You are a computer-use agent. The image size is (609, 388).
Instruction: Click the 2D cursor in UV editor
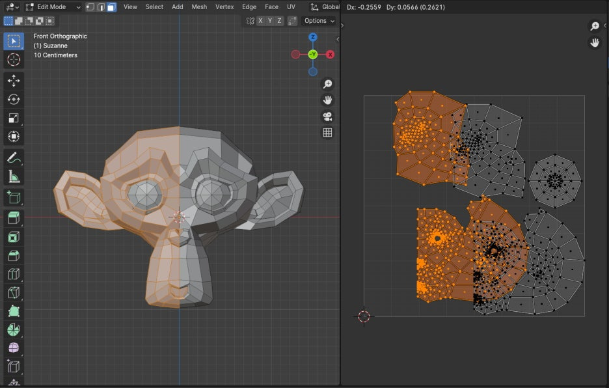[364, 316]
